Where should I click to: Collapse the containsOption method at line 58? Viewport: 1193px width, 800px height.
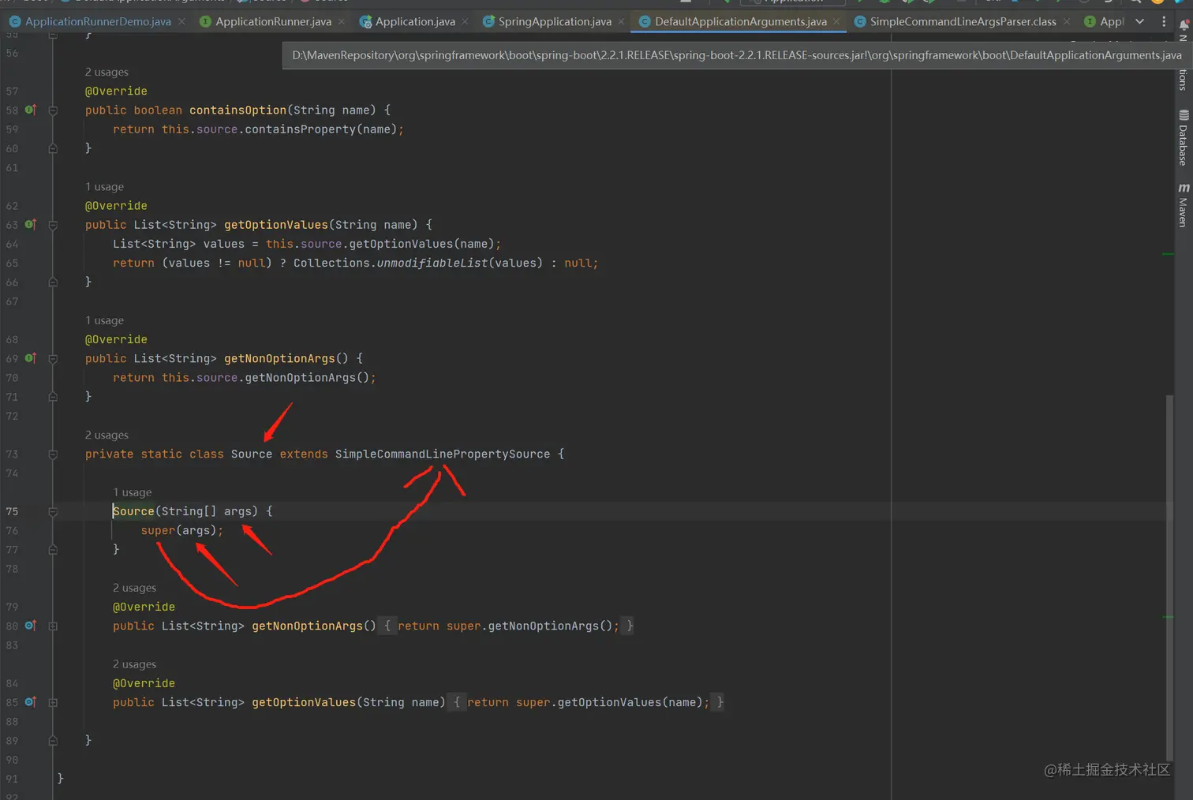pos(53,110)
